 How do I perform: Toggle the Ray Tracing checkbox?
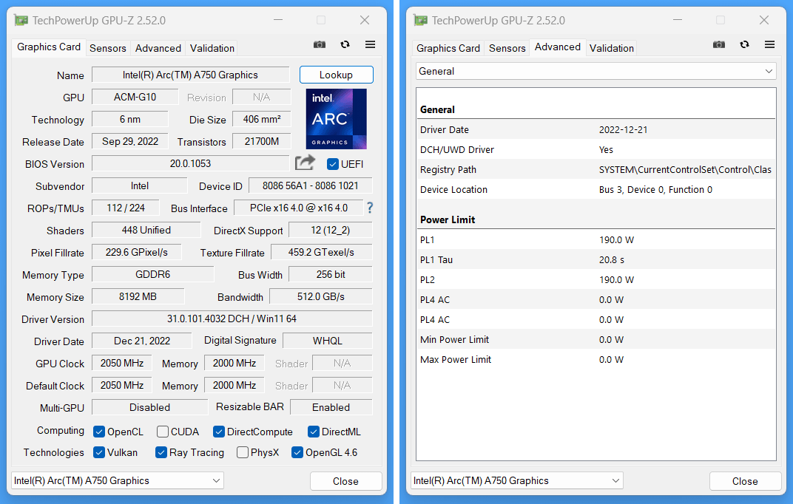point(161,452)
